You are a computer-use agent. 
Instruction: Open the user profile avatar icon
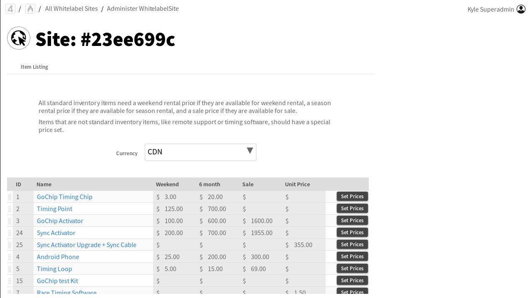tap(521, 9)
